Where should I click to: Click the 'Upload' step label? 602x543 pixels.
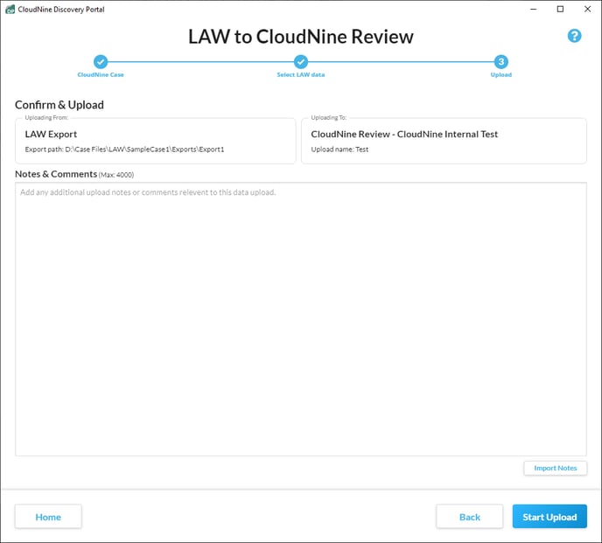[x=501, y=75]
